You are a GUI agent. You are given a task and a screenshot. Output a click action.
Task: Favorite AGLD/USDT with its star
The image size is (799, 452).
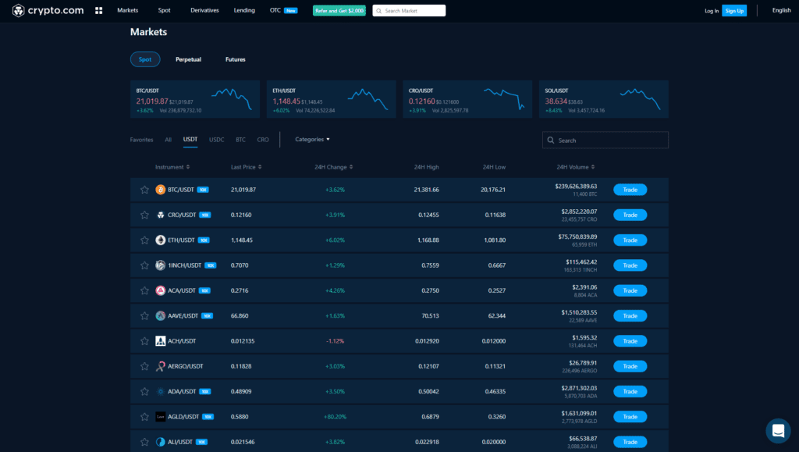click(144, 416)
